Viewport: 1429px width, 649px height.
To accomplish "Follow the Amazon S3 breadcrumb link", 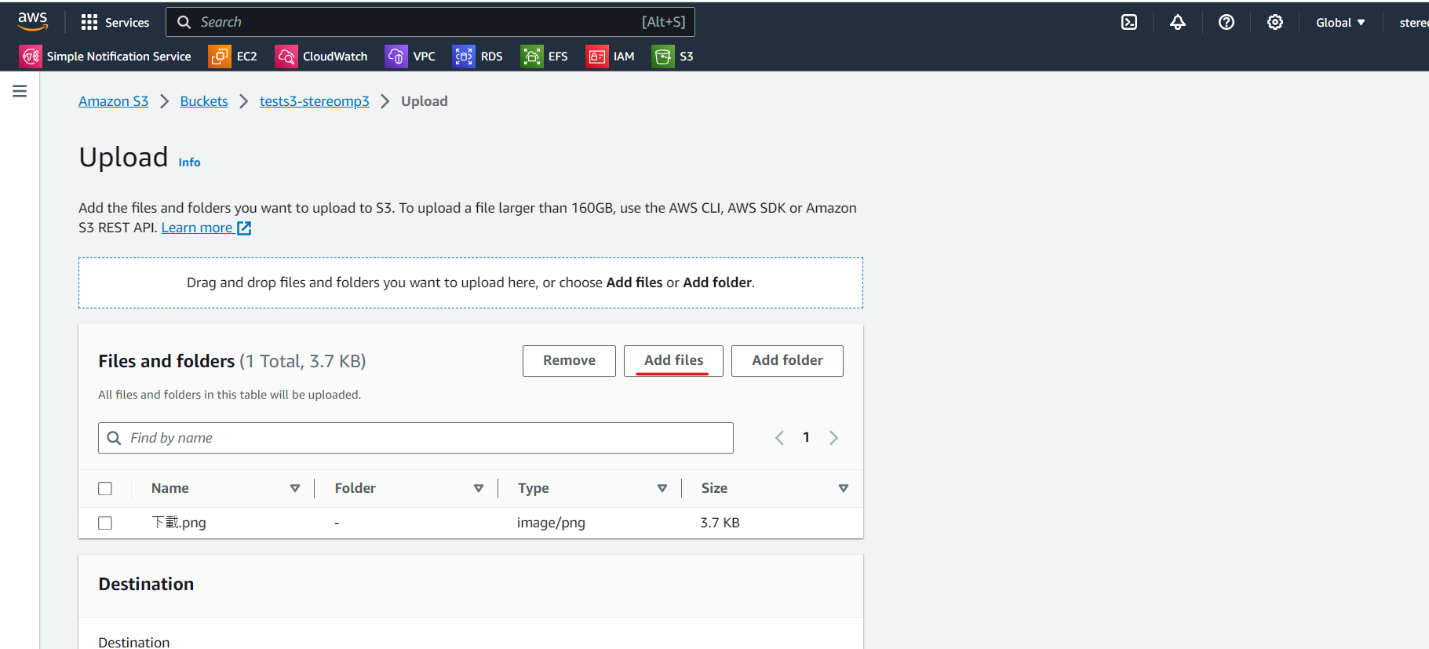I will [x=113, y=101].
